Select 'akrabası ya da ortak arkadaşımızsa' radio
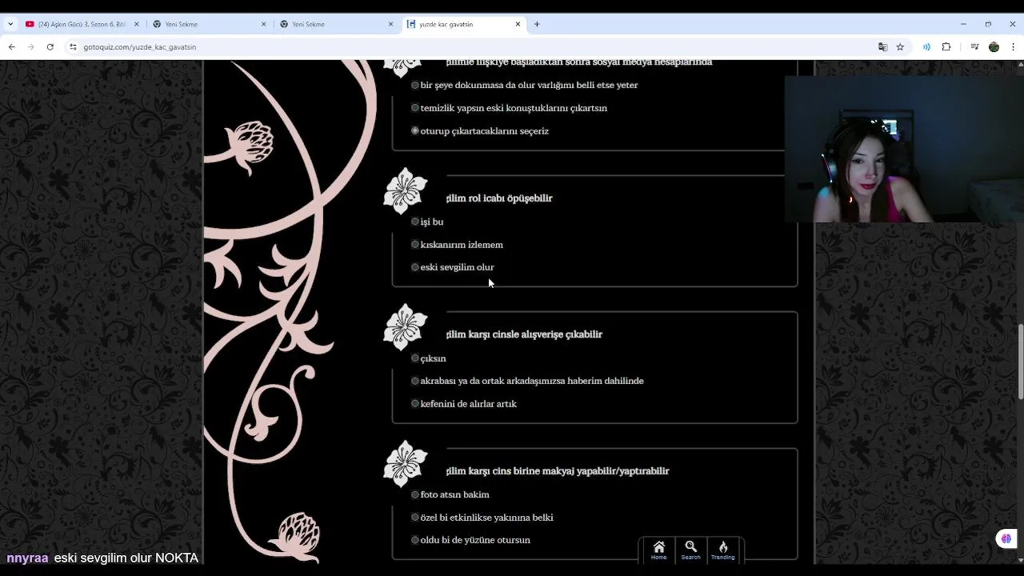The height and width of the screenshot is (576, 1024). click(415, 381)
